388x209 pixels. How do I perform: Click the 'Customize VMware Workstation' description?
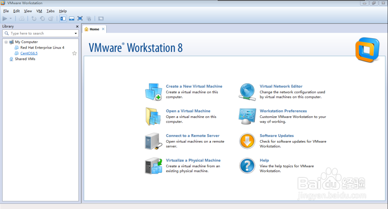[293, 119]
